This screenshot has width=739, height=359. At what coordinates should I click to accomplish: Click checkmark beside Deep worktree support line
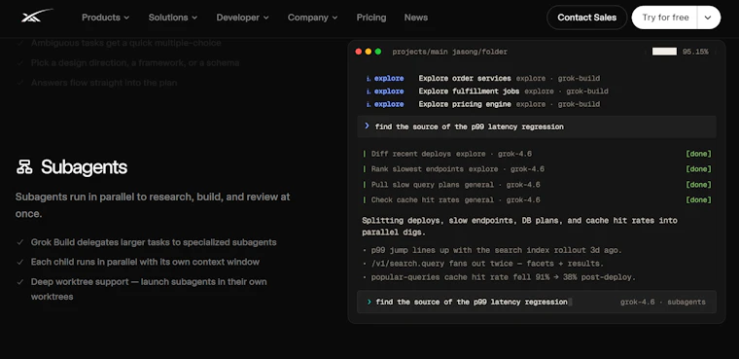[x=20, y=281]
